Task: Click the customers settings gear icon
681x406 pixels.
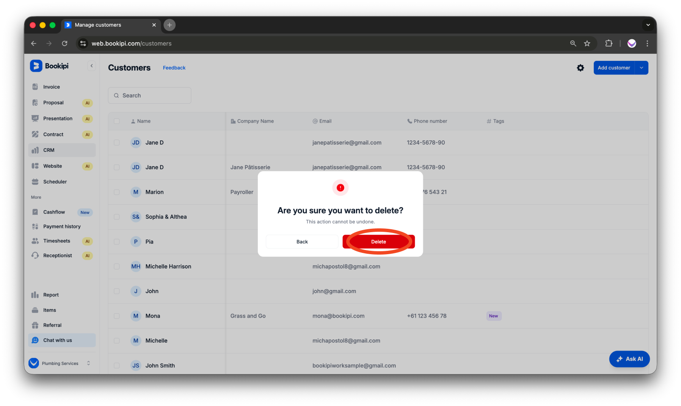Action: click(x=580, y=68)
